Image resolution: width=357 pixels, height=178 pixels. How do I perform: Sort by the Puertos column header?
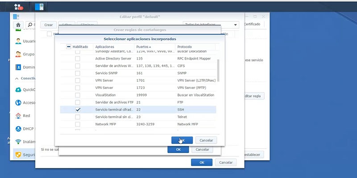[x=154, y=47]
